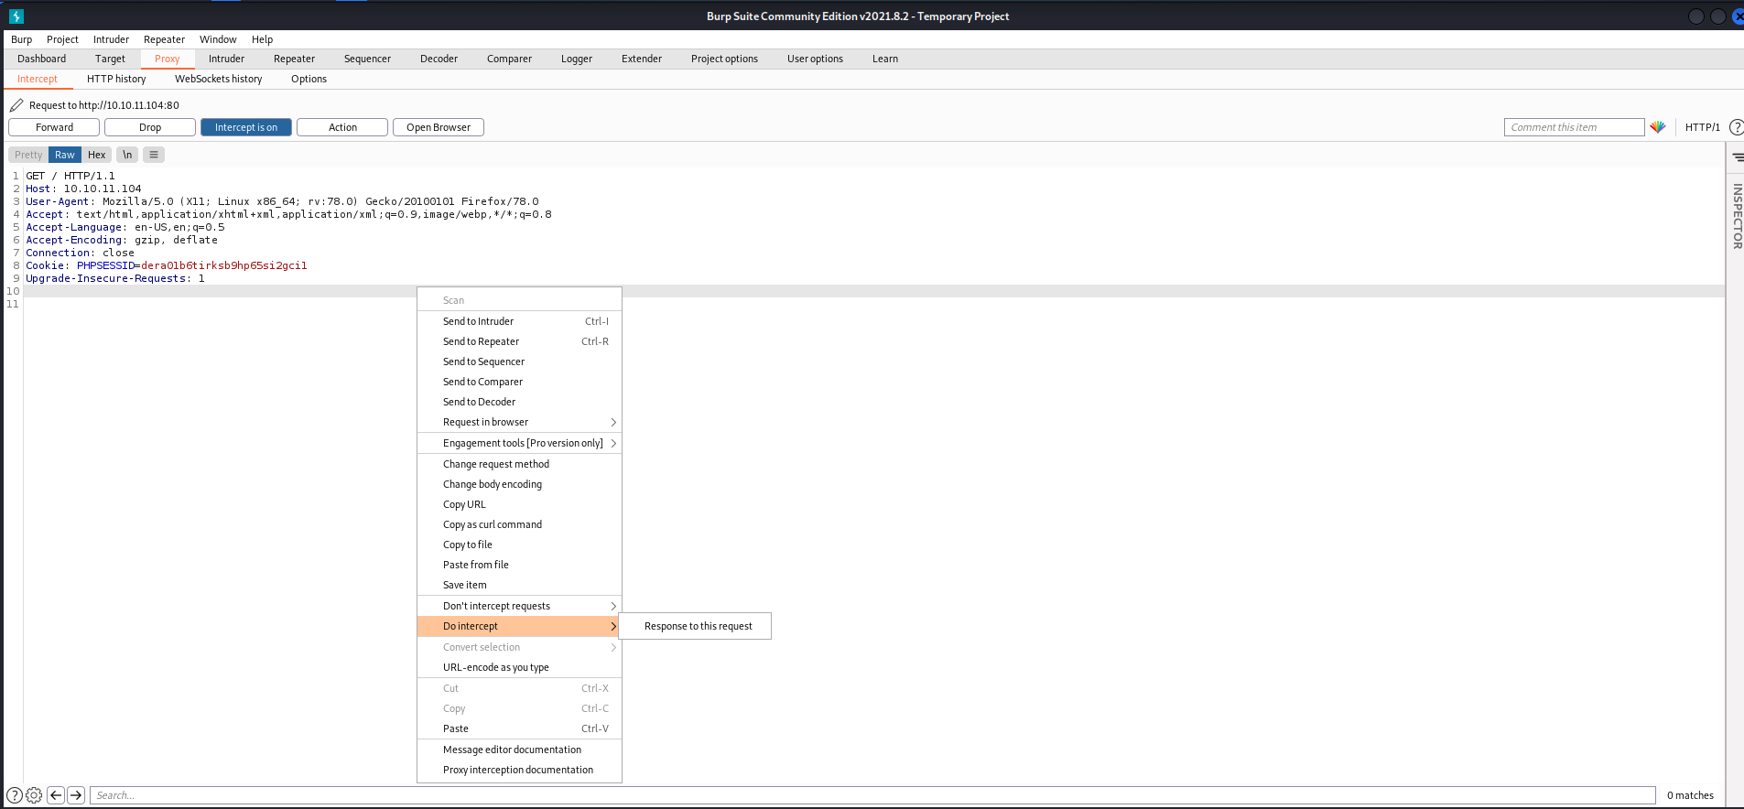The width and height of the screenshot is (1744, 809).
Task: Click the pencil edit icon beside request URL
Action: pos(16,105)
